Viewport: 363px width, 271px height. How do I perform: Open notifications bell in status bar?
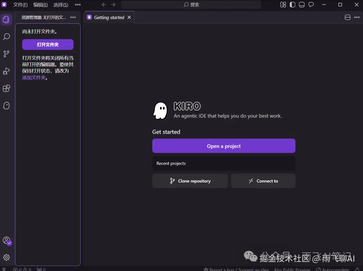click(357, 269)
